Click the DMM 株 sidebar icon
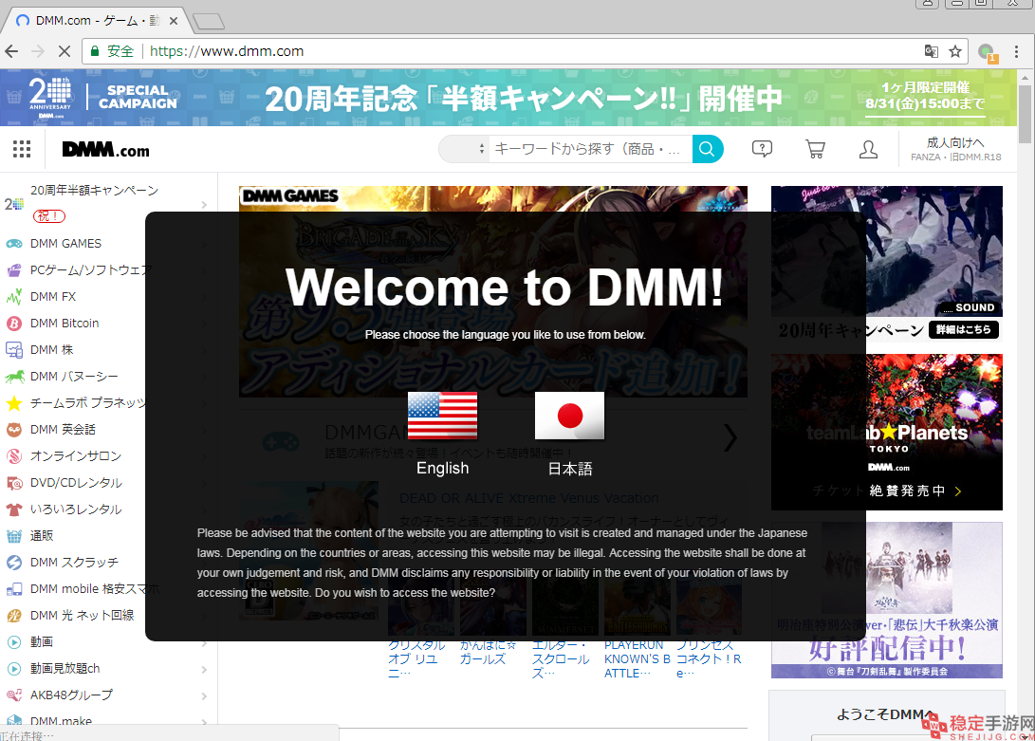 14,349
